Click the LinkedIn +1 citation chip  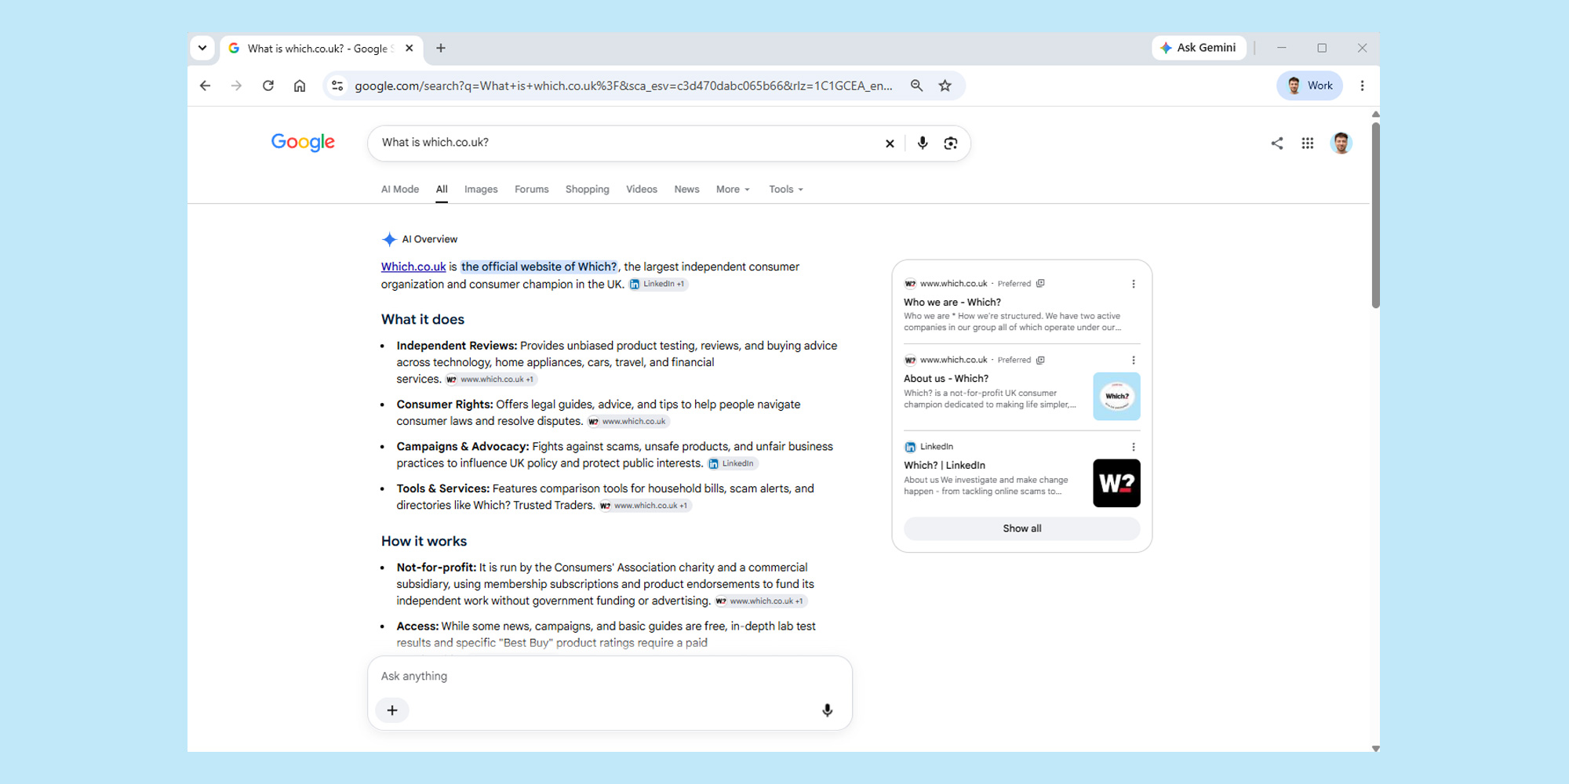pos(657,284)
